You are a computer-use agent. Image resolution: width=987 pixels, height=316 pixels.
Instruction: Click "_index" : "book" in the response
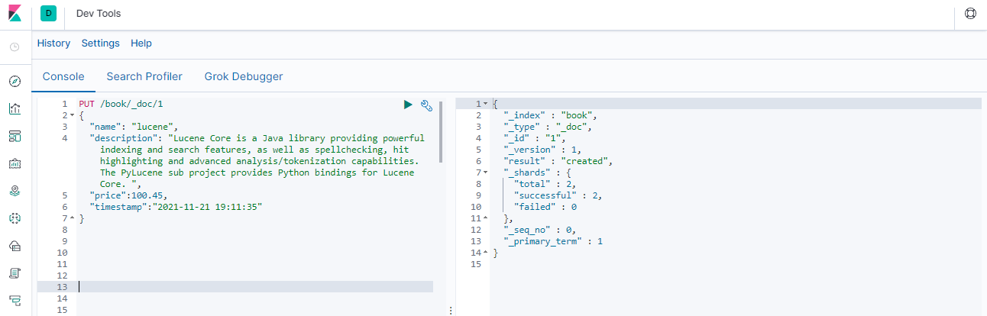(549, 115)
